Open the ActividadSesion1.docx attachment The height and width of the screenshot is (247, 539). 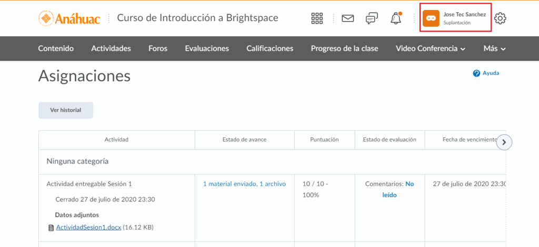[88, 228]
